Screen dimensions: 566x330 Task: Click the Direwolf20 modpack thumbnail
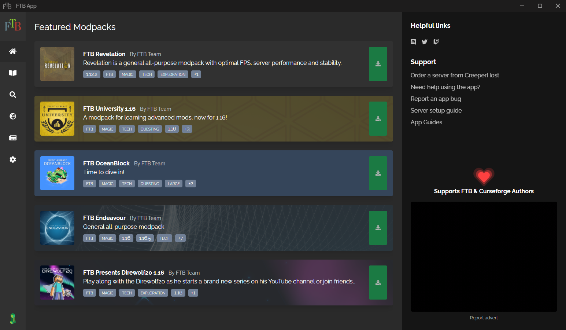[x=57, y=282]
